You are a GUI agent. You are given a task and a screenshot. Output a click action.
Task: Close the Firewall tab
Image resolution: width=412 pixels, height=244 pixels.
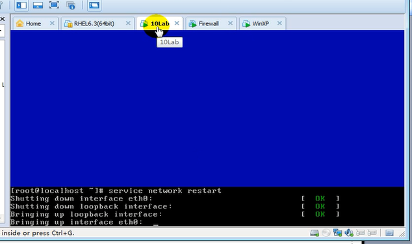point(231,23)
